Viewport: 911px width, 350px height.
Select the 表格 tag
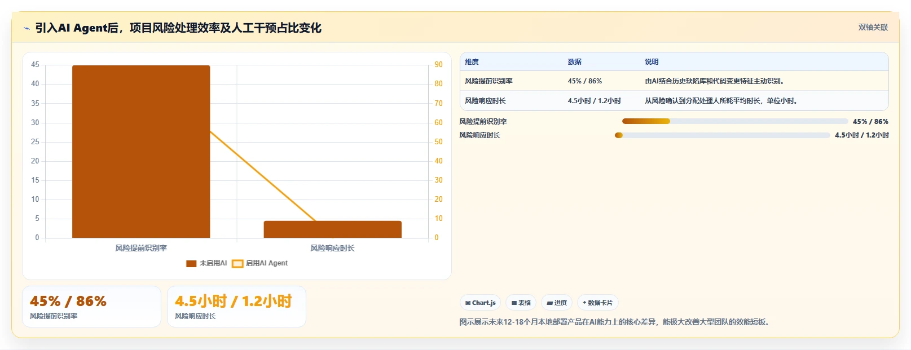click(521, 303)
